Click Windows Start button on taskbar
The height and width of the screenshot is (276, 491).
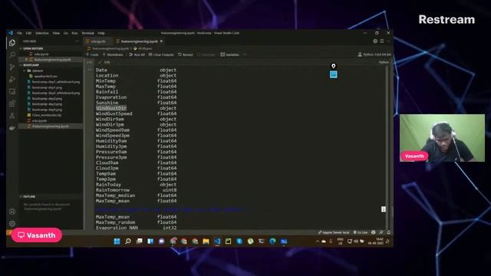pos(117,242)
